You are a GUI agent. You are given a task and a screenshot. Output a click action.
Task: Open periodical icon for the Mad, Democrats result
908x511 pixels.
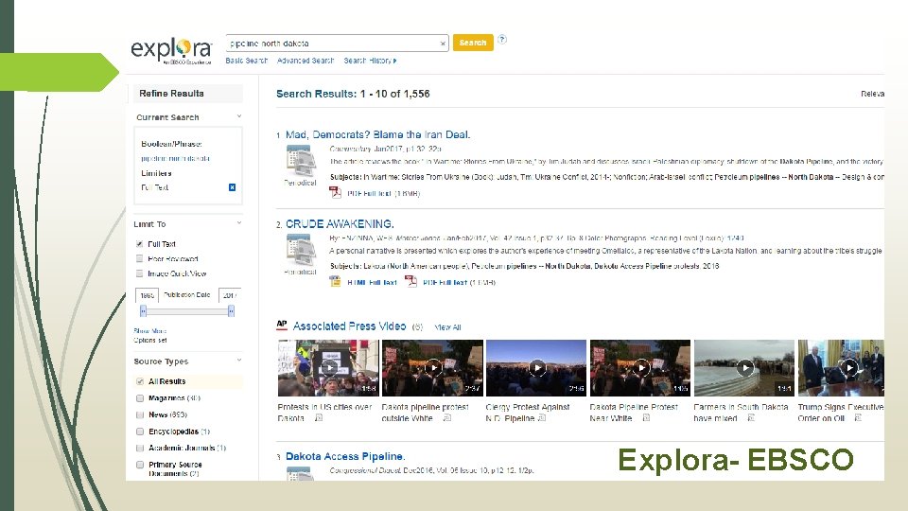pyautogui.click(x=301, y=161)
